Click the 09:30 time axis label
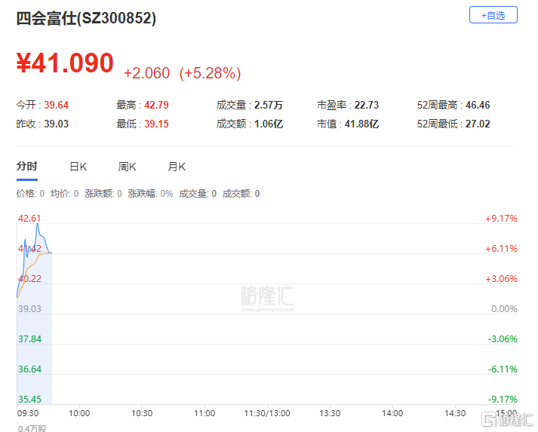The image size is (538, 432). [x=28, y=413]
